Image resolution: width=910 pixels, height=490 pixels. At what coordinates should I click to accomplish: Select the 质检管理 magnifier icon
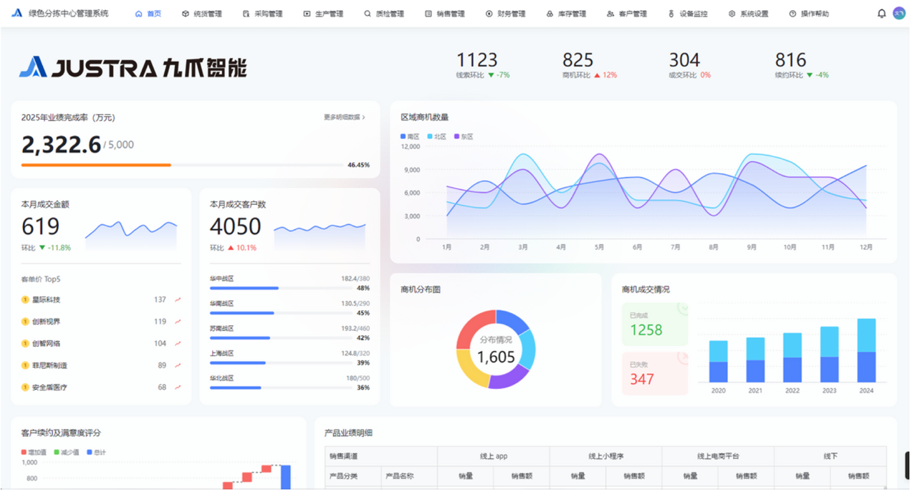point(368,13)
